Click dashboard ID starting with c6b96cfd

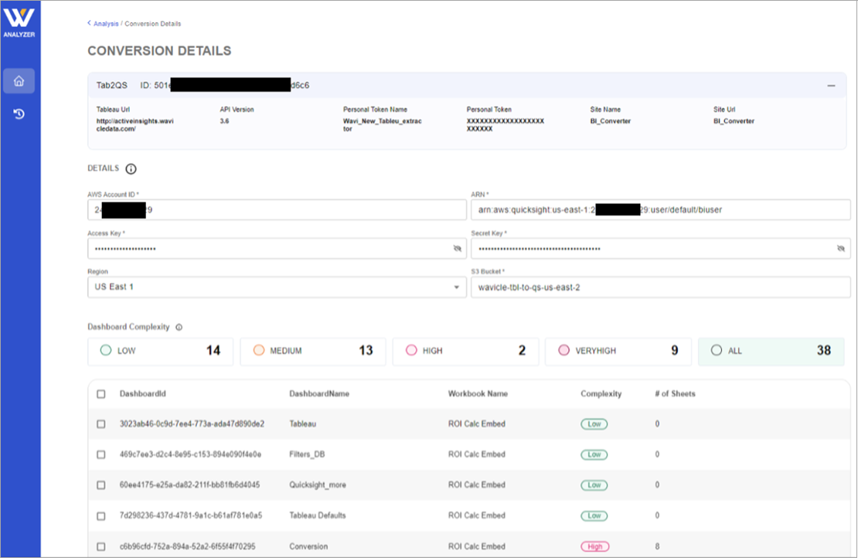click(x=187, y=546)
